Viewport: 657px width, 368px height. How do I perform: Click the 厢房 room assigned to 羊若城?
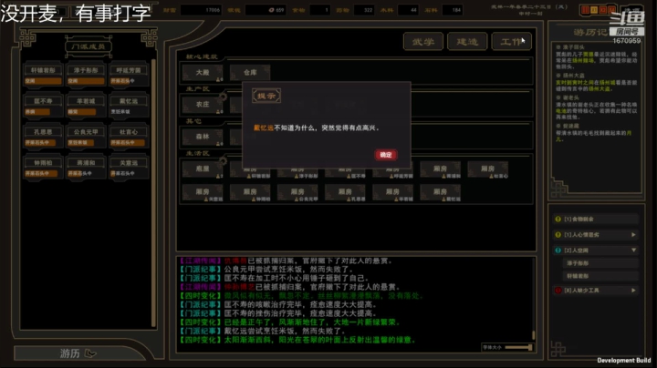point(392,194)
